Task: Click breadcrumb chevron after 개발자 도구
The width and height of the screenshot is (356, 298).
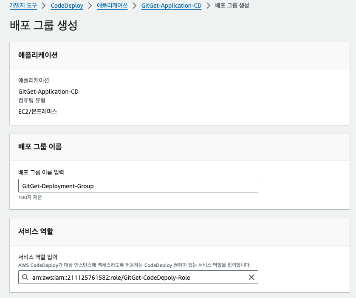Action: tap(44, 6)
